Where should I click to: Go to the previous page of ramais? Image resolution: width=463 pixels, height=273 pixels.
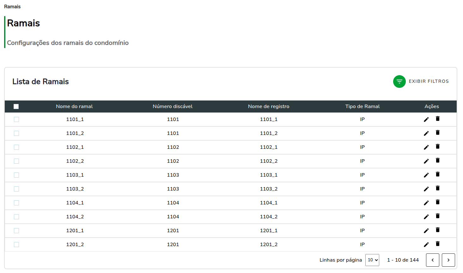tap(433, 260)
